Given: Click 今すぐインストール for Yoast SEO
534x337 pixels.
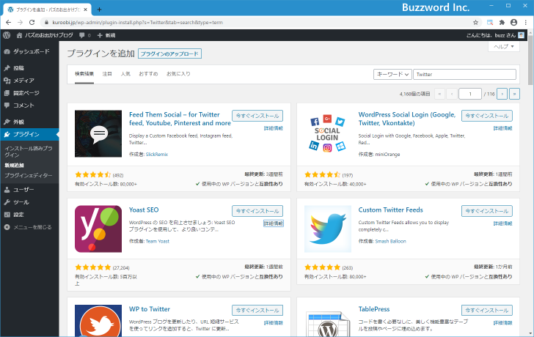Looking at the screenshot, I should pyautogui.click(x=257, y=211).
